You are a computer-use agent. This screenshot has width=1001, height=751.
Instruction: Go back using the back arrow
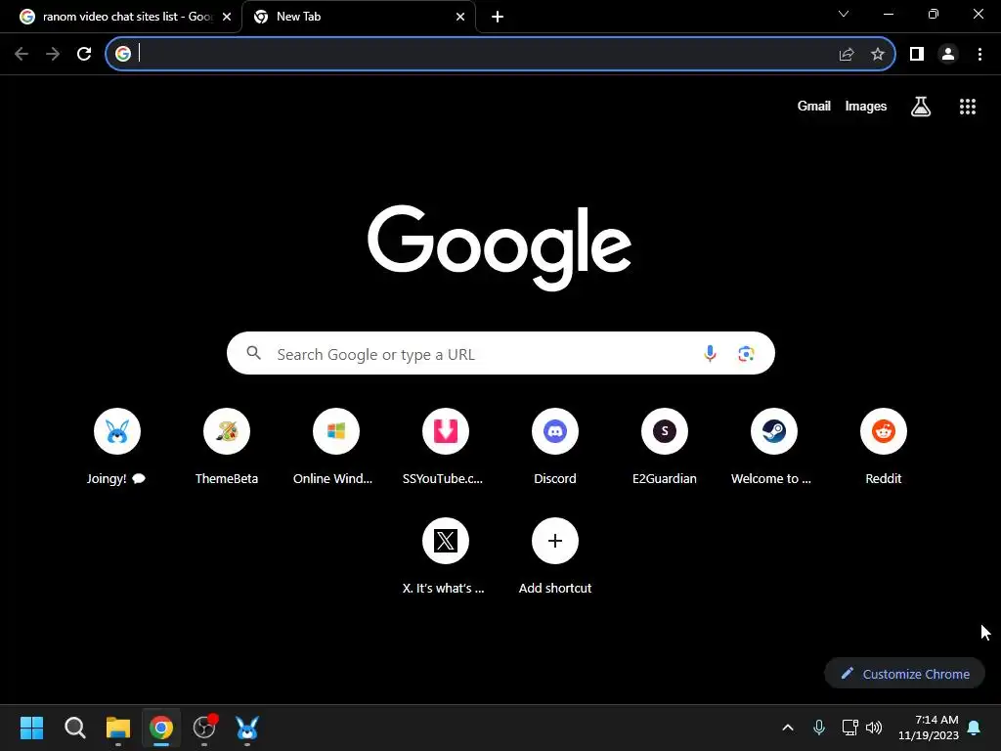pyautogui.click(x=22, y=55)
